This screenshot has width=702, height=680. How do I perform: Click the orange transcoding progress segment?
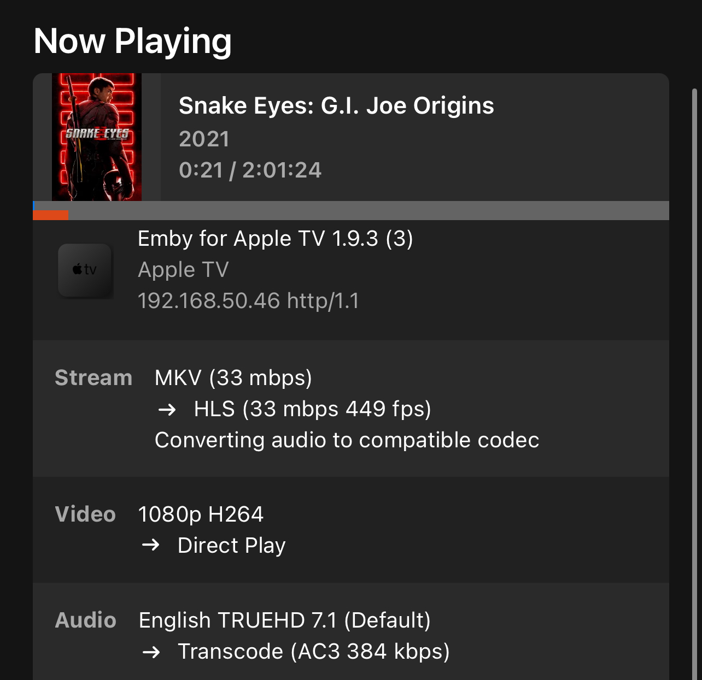pos(51,215)
